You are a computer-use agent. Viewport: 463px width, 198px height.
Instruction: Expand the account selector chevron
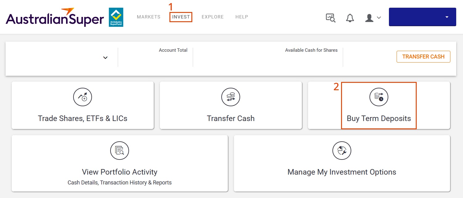point(105,58)
